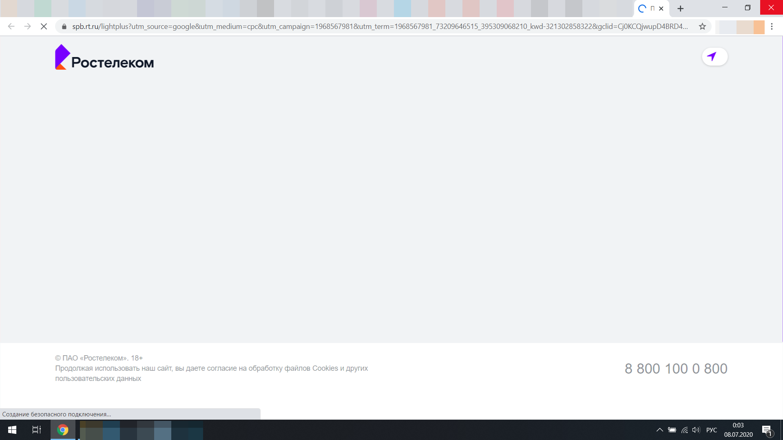
Task: Open the Windows Start menu
Action: [x=12, y=430]
